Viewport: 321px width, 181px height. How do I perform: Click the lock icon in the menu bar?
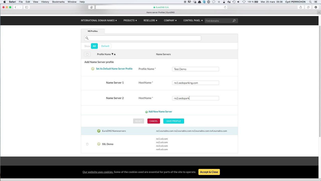(x=224, y=2)
